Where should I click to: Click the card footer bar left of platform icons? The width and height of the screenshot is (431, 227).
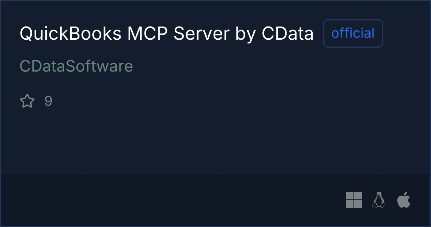[171, 200]
